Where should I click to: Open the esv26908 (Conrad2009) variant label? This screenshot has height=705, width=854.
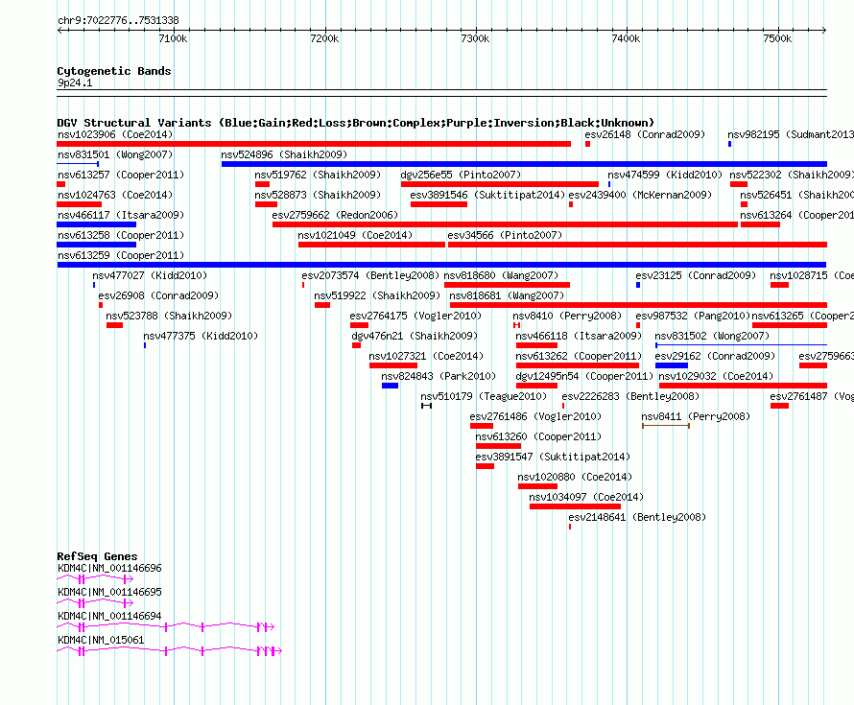(158, 295)
